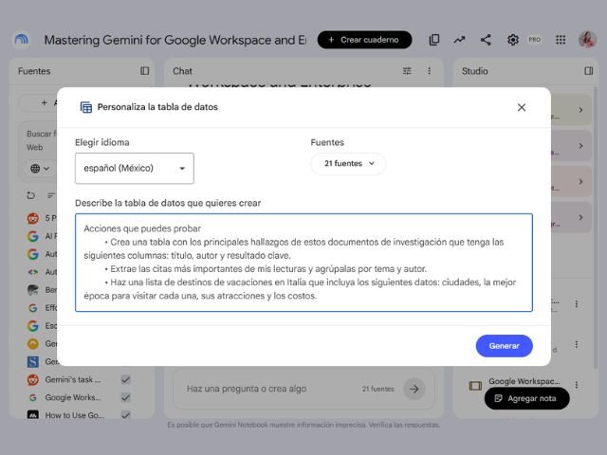Expand the 21 fuentes dropdown
This screenshot has height=455, width=607.
[x=348, y=164]
